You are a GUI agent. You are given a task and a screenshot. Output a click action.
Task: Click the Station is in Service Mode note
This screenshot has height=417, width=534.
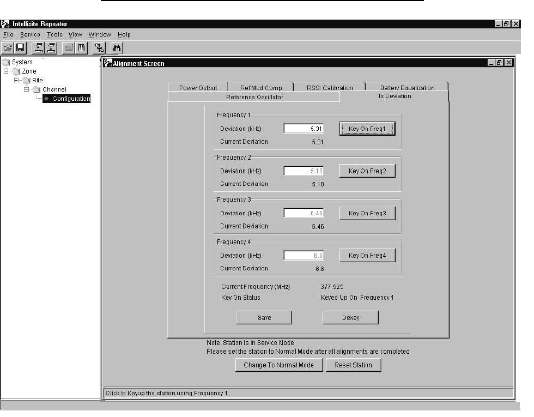250,343
